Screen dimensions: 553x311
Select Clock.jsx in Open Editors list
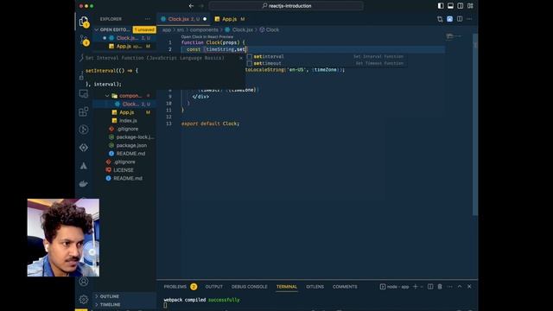click(x=124, y=38)
